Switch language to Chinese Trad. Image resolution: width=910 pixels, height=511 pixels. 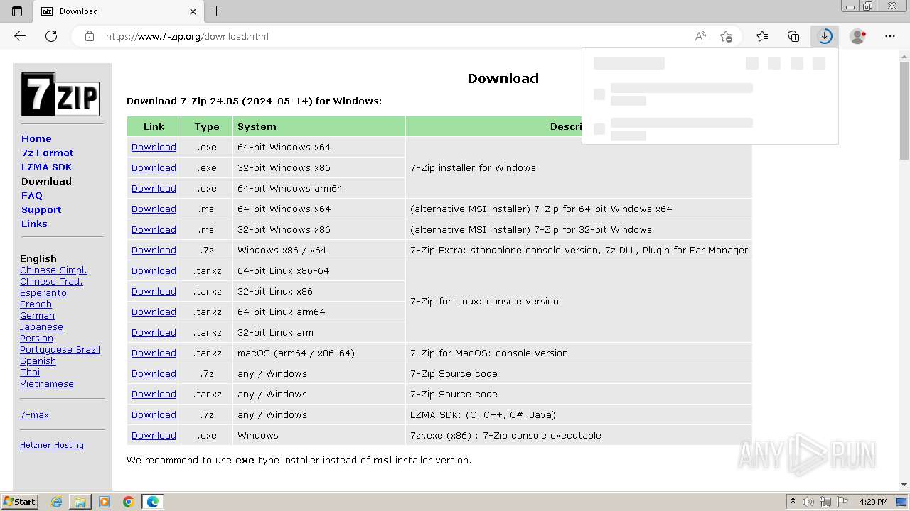click(x=51, y=281)
